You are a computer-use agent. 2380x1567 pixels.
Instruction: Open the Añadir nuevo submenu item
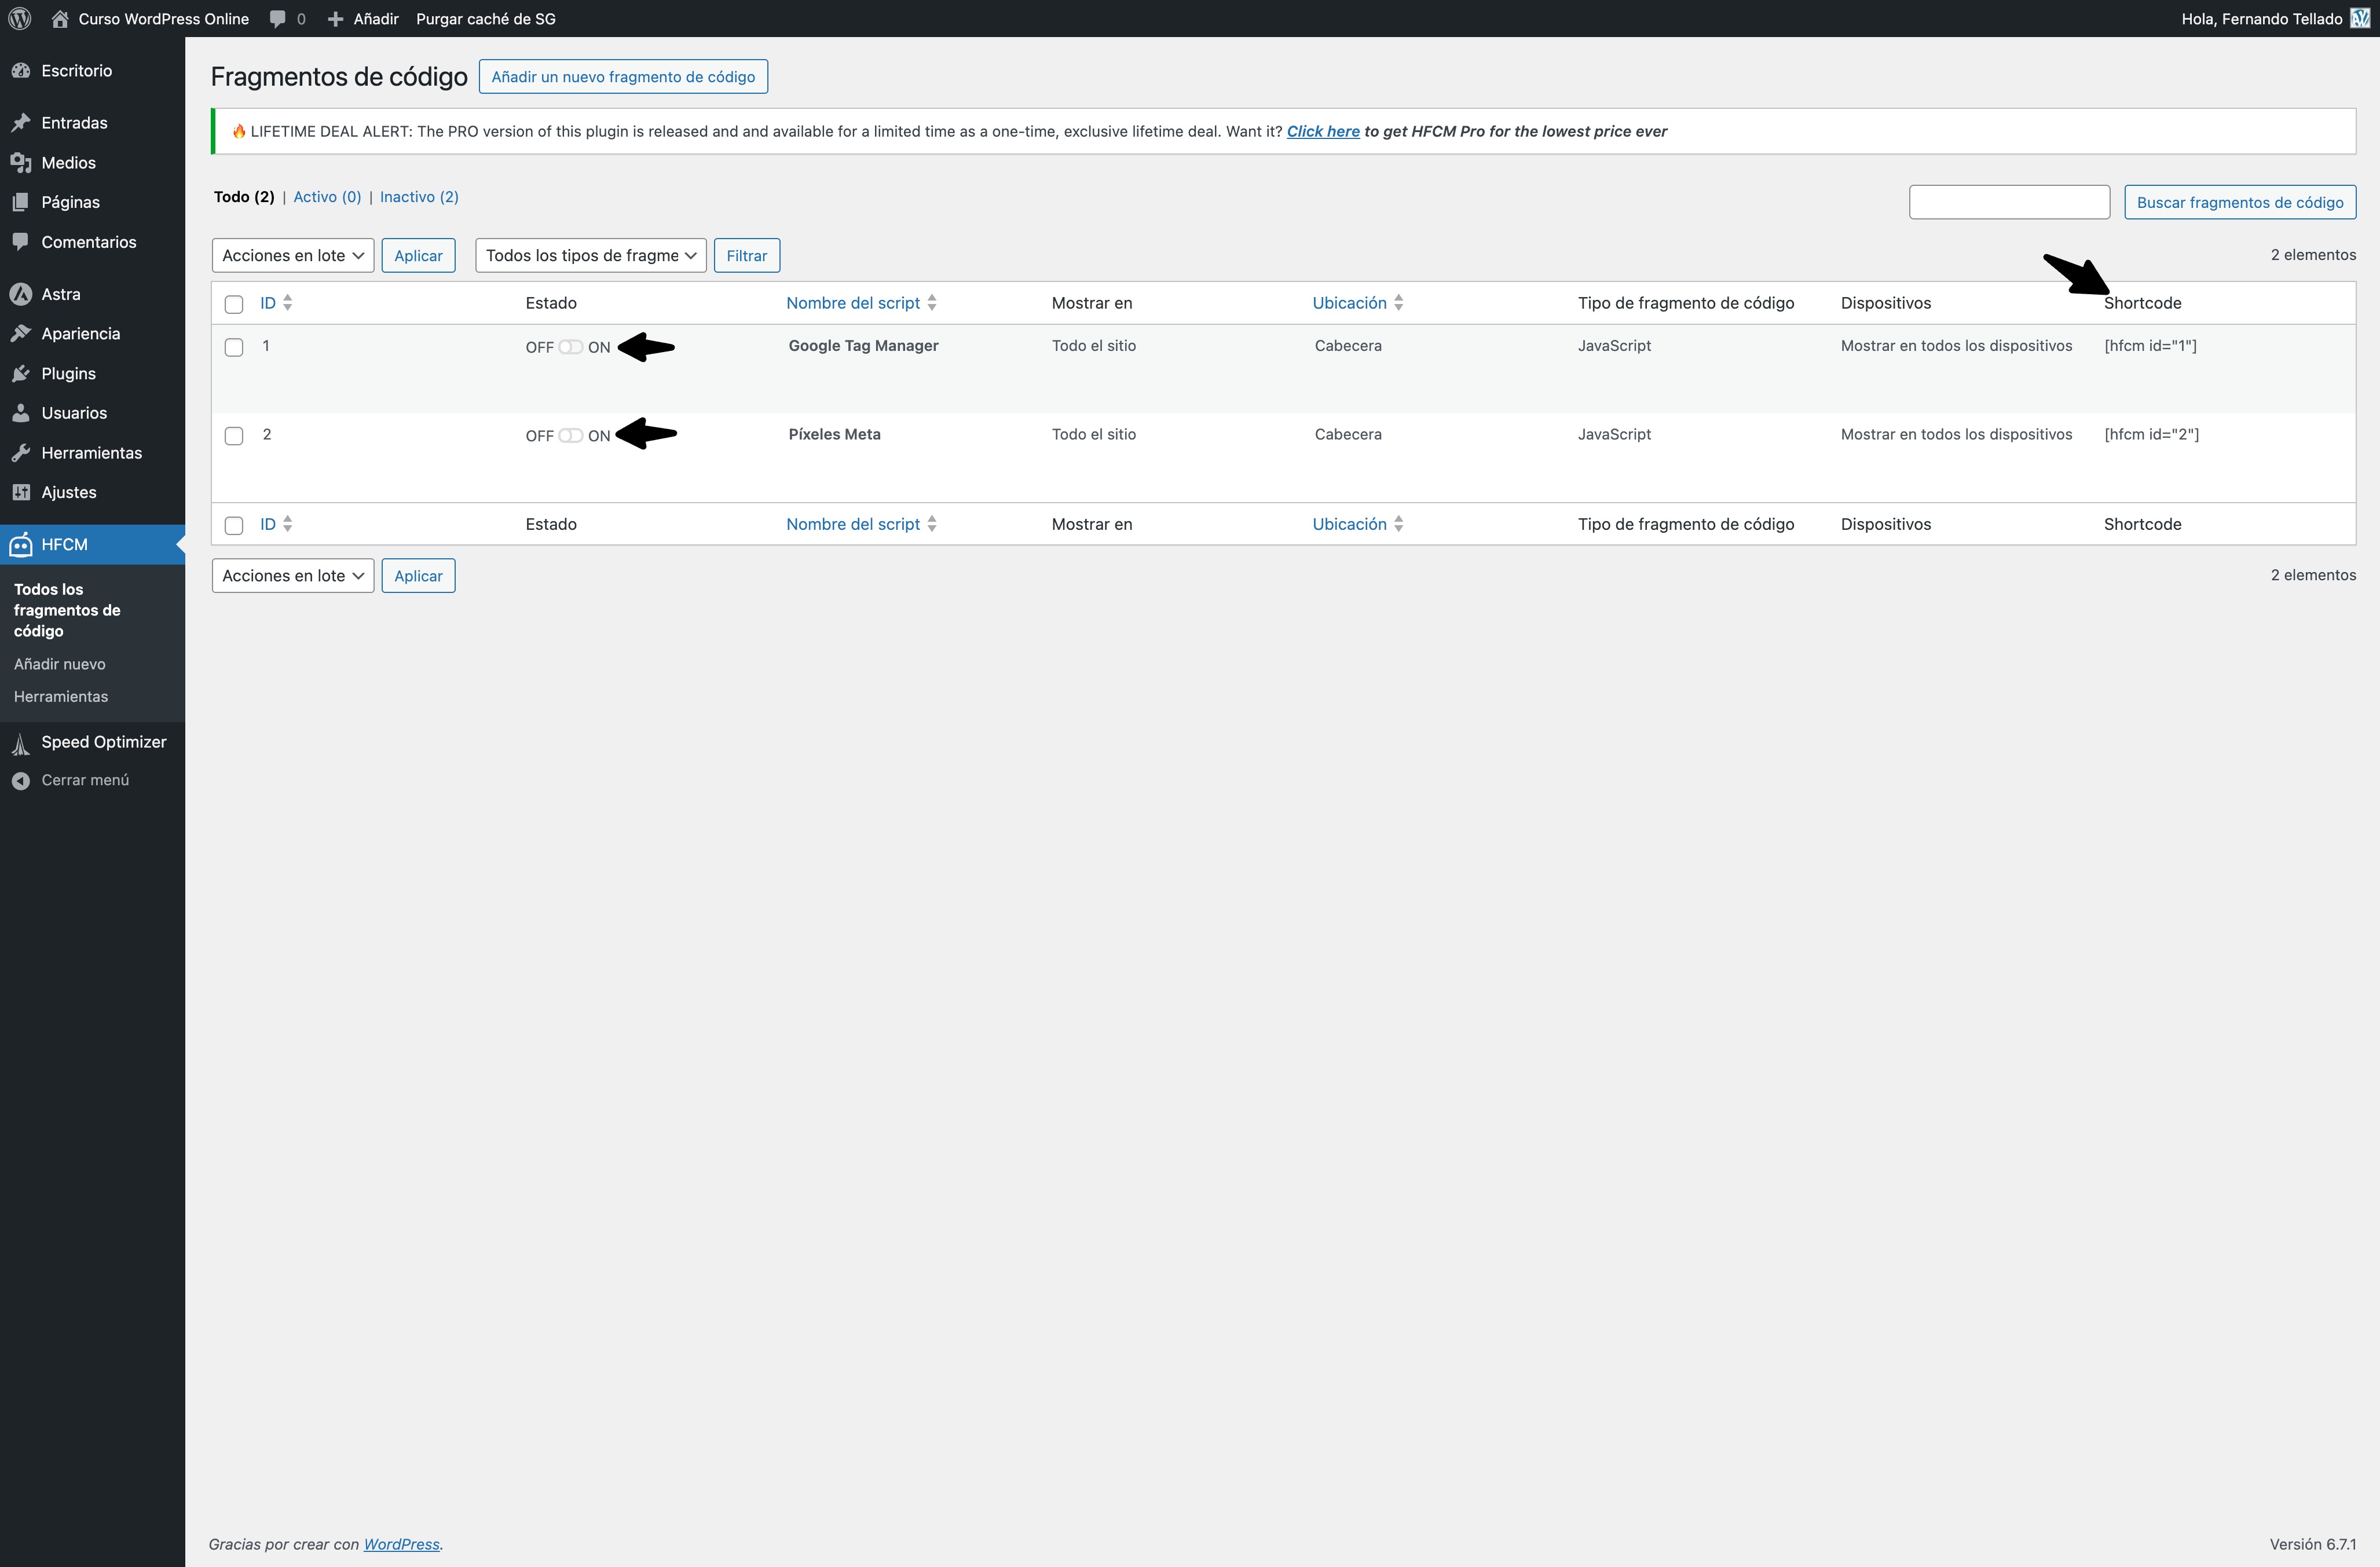(59, 663)
